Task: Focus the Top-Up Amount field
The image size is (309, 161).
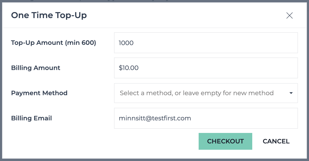Action: tap(206, 43)
